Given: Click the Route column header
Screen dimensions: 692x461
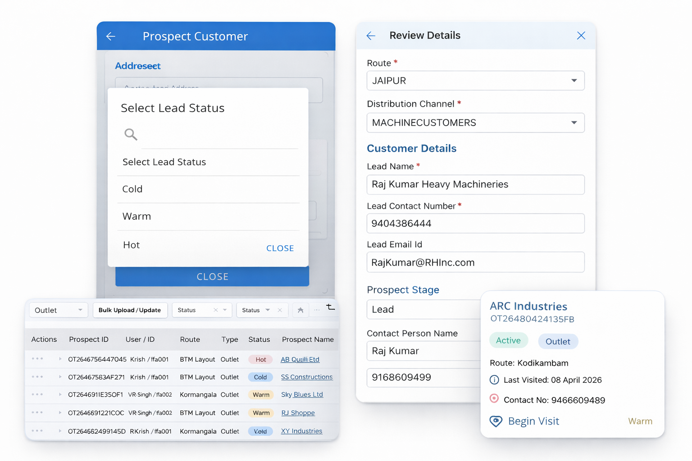Looking at the screenshot, I should (190, 339).
